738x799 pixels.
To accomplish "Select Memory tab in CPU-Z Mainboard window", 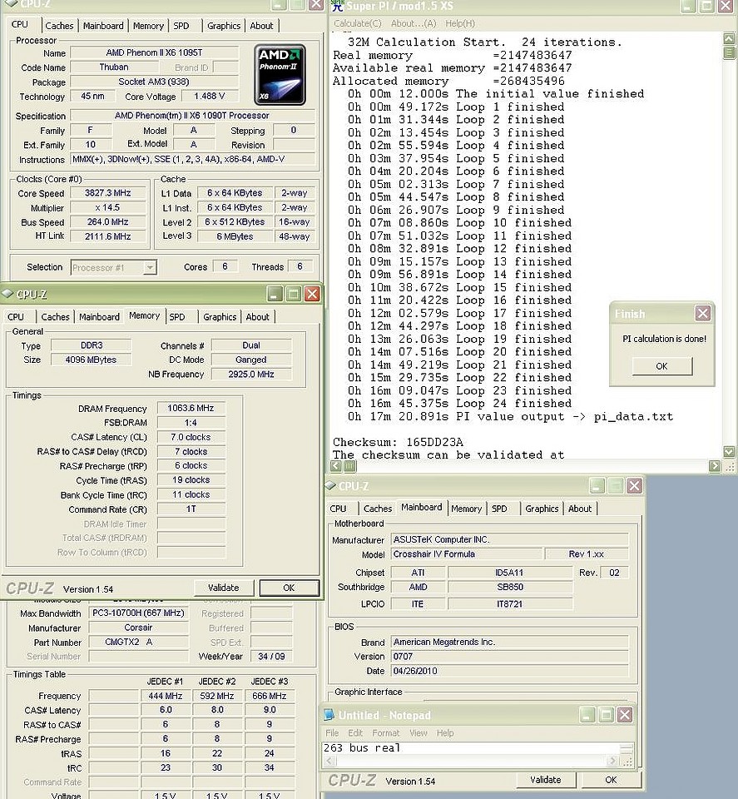I will [466, 509].
